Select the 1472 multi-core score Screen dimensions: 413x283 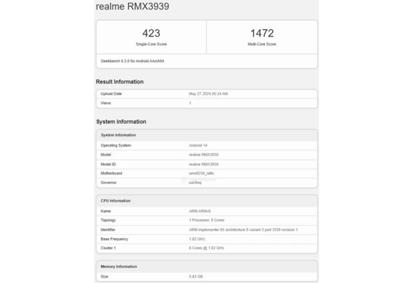(262, 33)
